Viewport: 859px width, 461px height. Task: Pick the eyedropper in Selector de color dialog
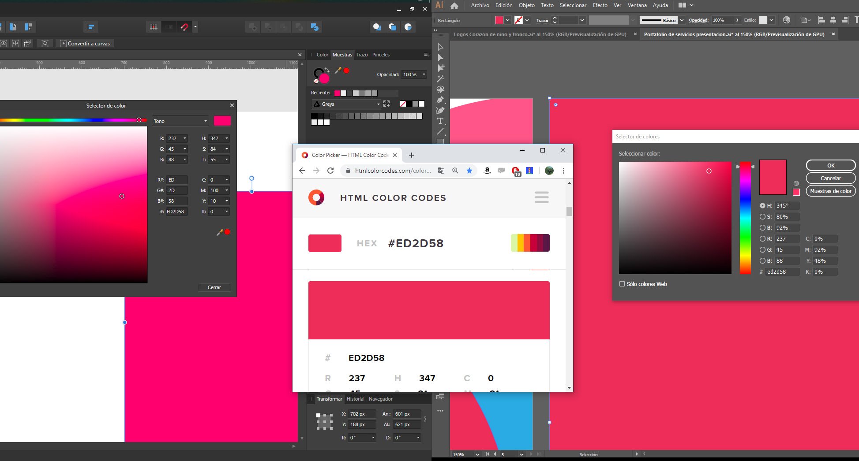(220, 232)
